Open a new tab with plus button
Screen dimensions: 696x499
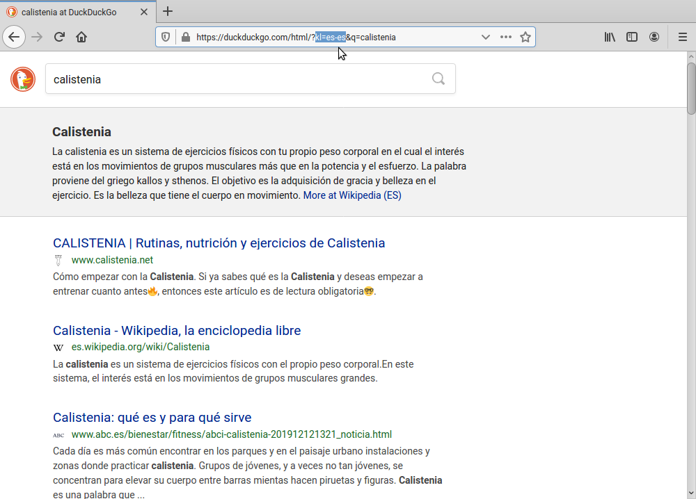tap(168, 11)
